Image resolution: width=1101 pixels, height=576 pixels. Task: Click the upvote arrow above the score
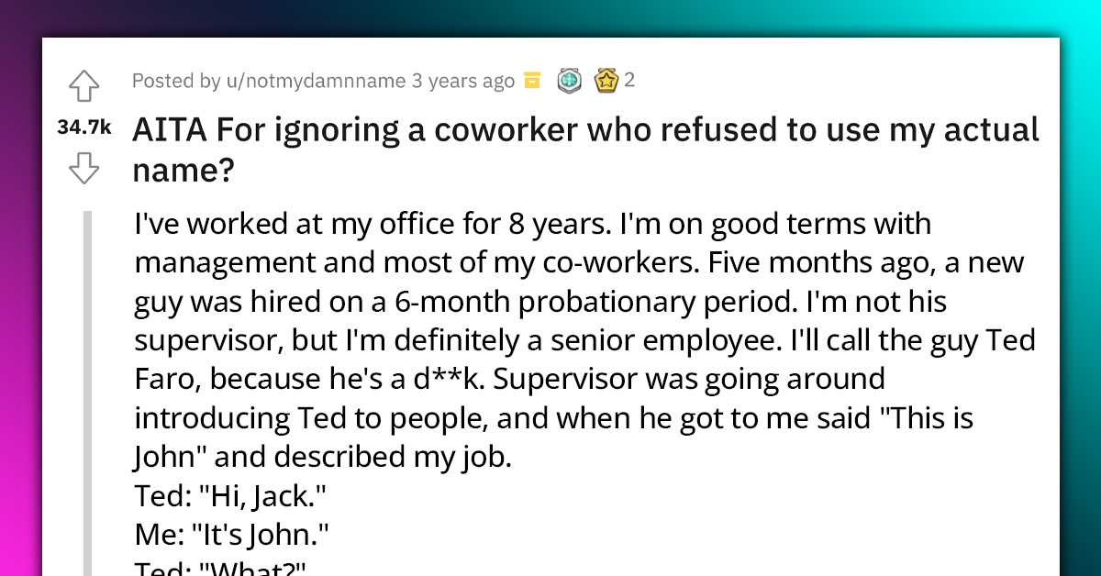point(83,85)
